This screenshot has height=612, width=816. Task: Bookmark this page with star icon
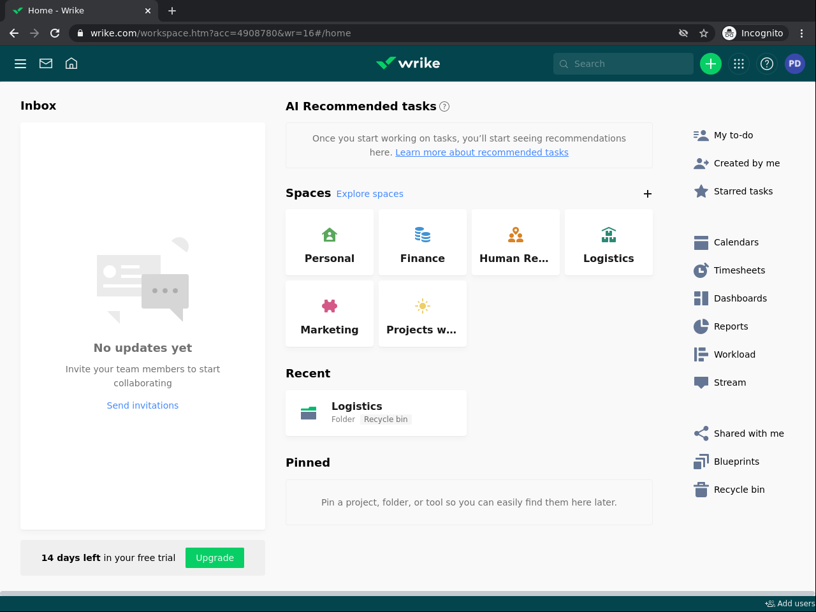point(704,33)
